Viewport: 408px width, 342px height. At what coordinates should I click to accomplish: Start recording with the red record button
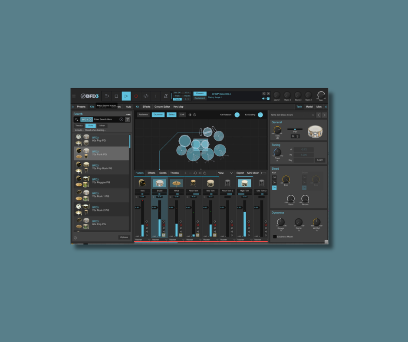[136, 96]
